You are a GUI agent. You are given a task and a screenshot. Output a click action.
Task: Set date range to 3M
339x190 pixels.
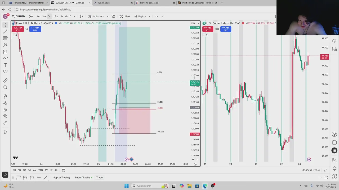tap(30, 170)
